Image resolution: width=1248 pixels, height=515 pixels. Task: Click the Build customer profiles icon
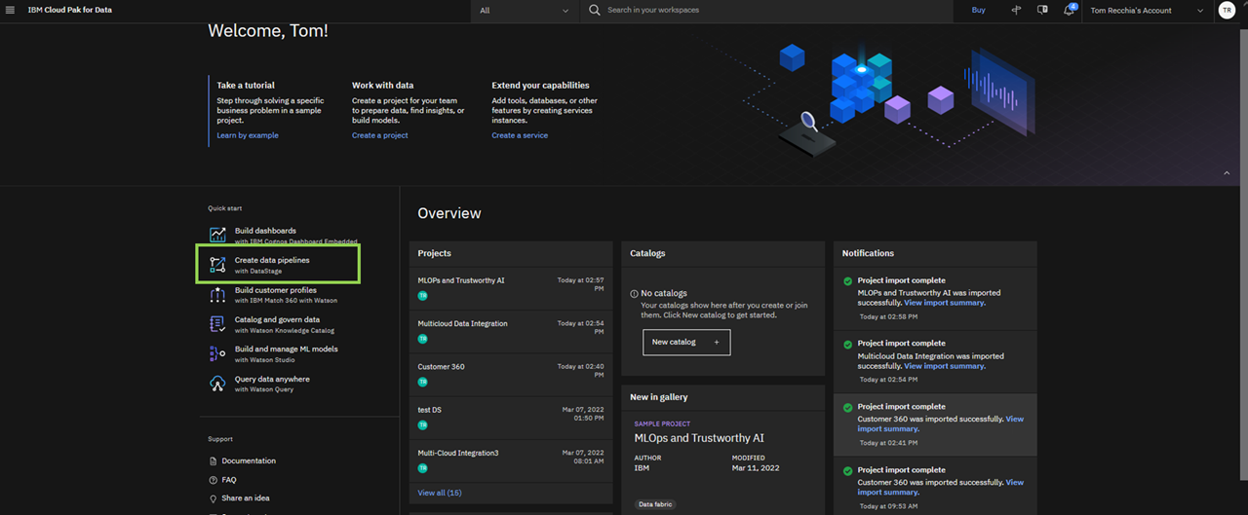tap(217, 294)
